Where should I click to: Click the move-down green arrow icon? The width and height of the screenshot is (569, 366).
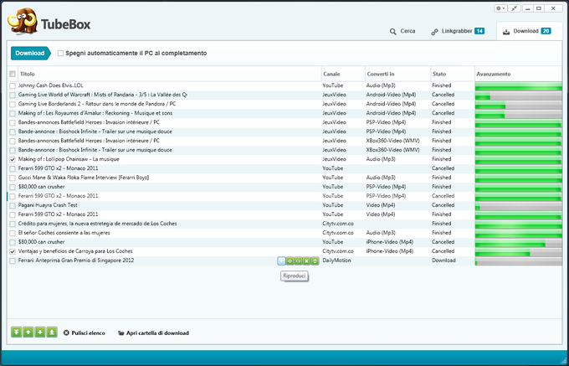40,332
